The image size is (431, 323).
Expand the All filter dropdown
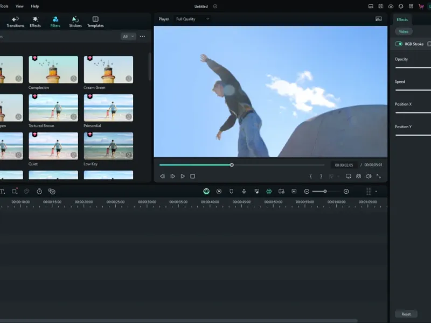click(x=128, y=36)
